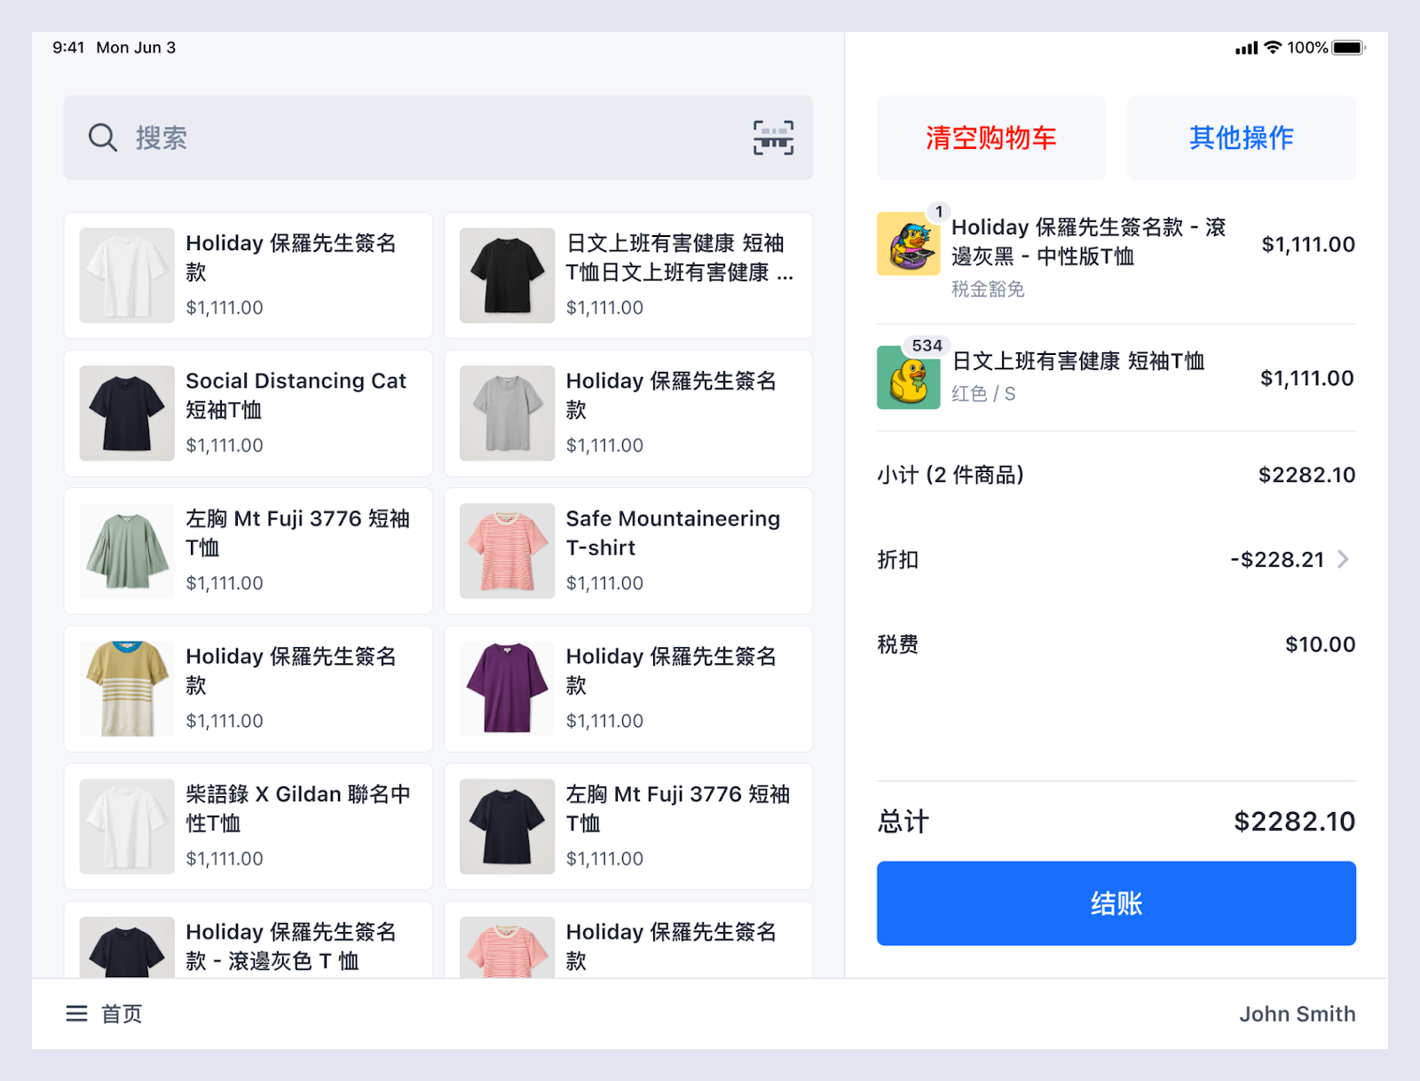The height and width of the screenshot is (1081, 1420).
Task: Click the battery icon in status bar
Action: click(1347, 48)
